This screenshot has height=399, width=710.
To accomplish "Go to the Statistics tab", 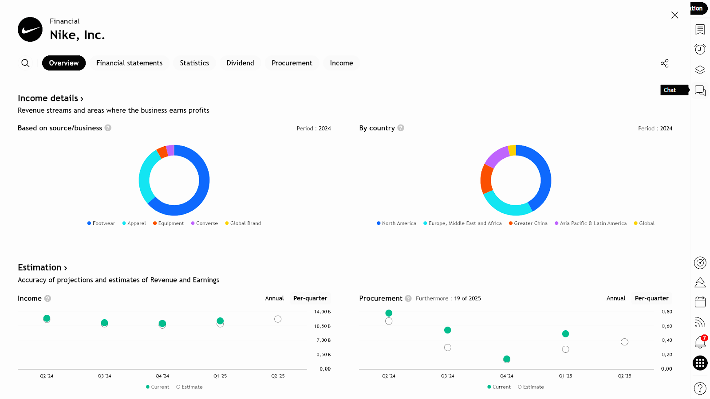I will (194, 63).
